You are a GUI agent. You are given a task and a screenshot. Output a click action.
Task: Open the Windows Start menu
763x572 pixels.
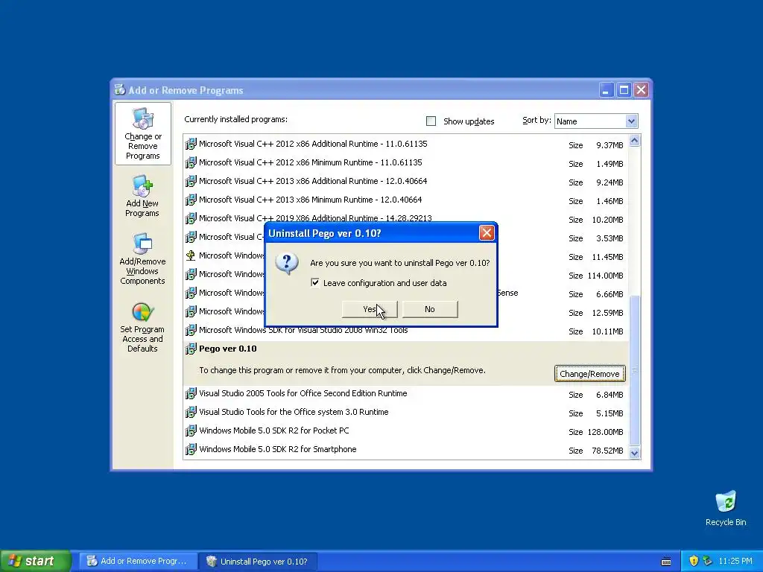[36, 561]
